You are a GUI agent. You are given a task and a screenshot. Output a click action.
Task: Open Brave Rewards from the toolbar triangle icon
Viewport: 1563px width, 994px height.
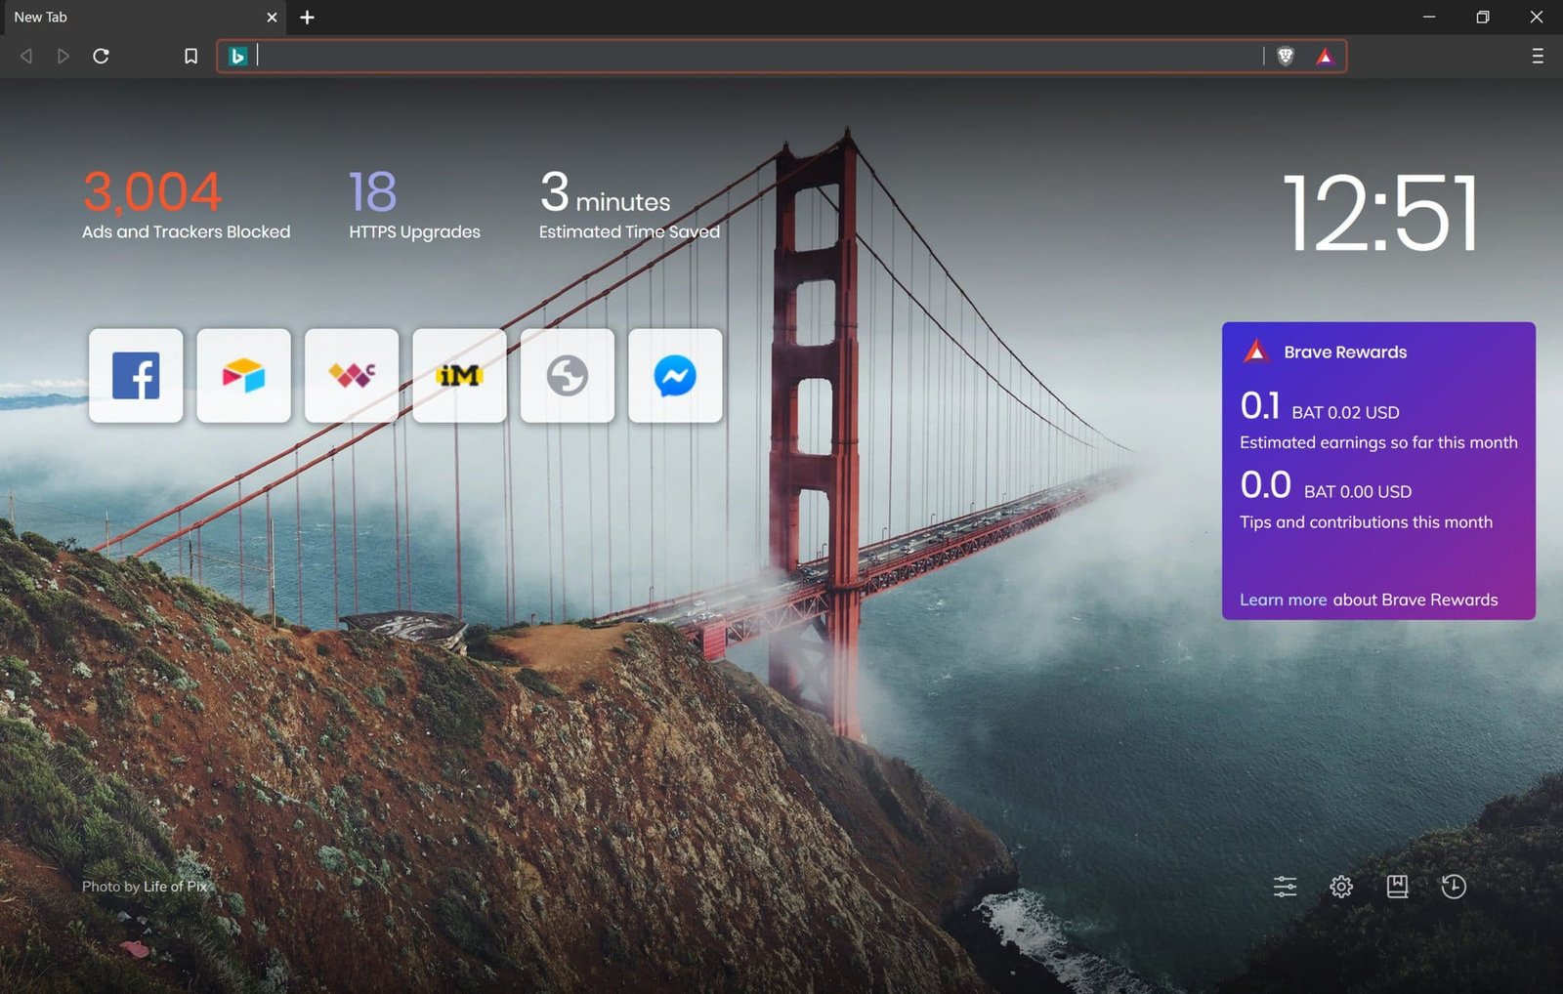1325,57
